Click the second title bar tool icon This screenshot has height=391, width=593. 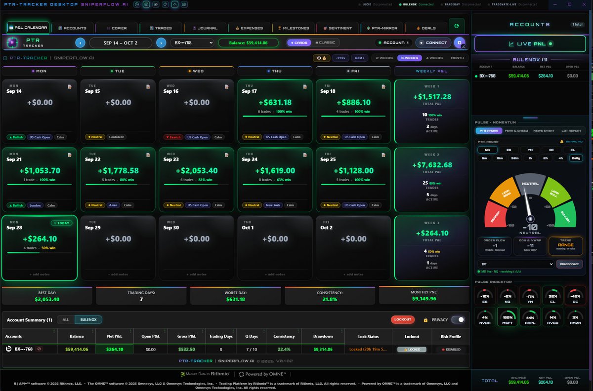[146, 4]
